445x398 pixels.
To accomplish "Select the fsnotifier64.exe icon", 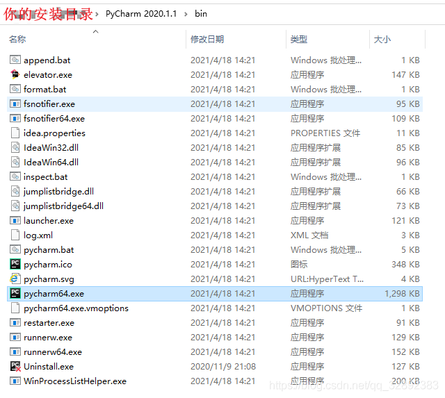I will [15, 118].
